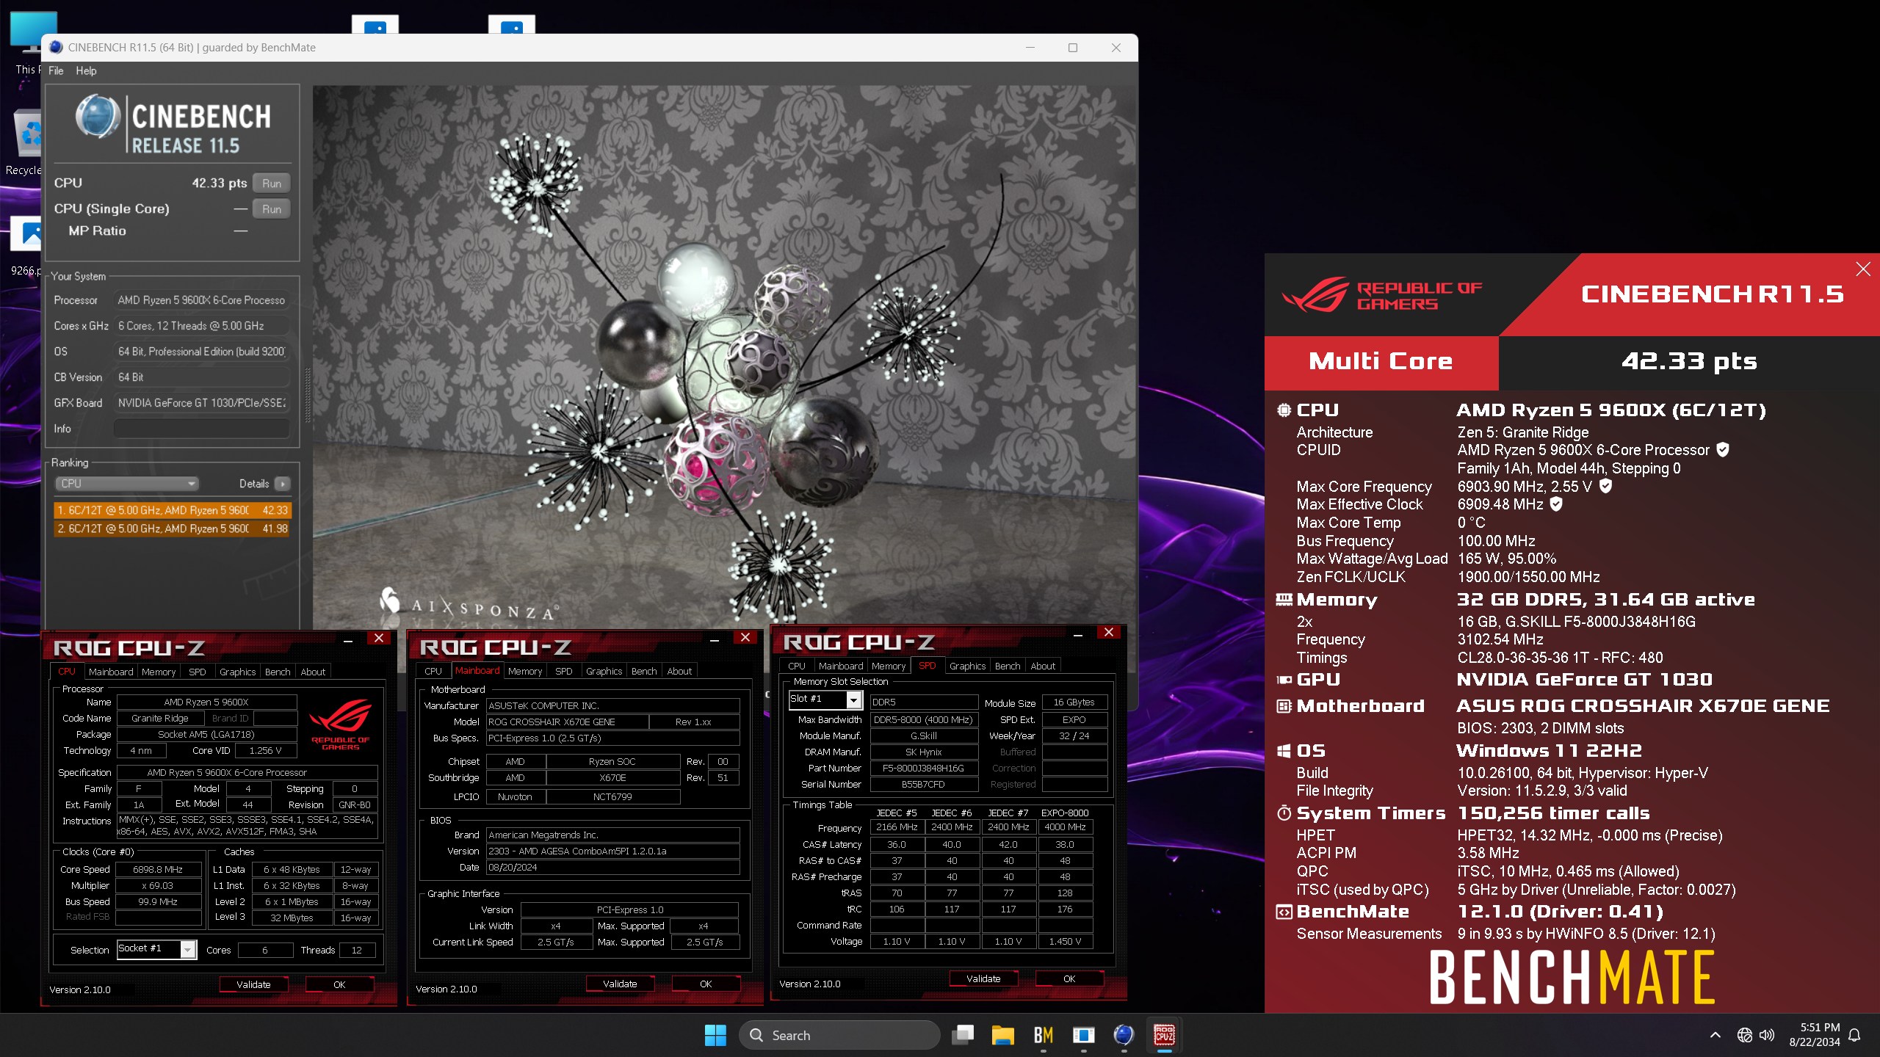Viewport: 1880px width, 1057px height.
Task: Click OK in the CPU tab window
Action: coord(339,985)
